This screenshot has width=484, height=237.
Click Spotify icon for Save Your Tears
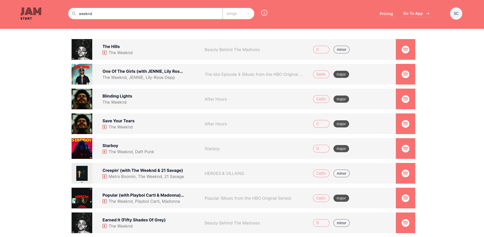coord(405,124)
